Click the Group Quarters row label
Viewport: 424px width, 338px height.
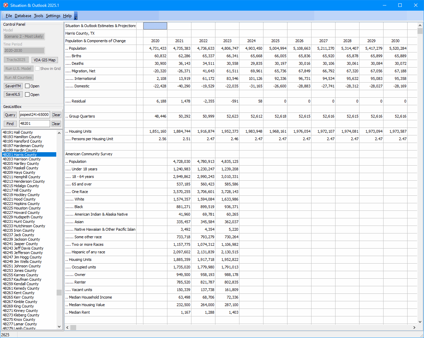tap(100, 116)
